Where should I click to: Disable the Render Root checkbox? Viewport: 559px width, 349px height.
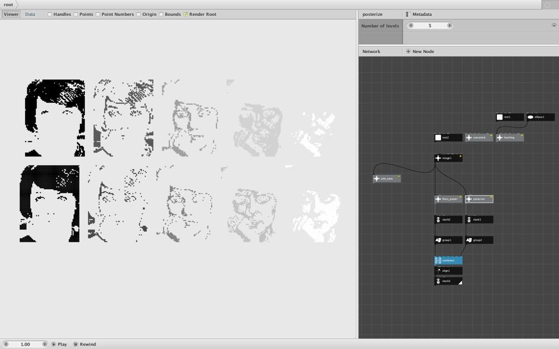tap(186, 15)
